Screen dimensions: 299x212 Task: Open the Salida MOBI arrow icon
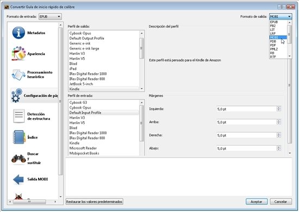(x=18, y=179)
